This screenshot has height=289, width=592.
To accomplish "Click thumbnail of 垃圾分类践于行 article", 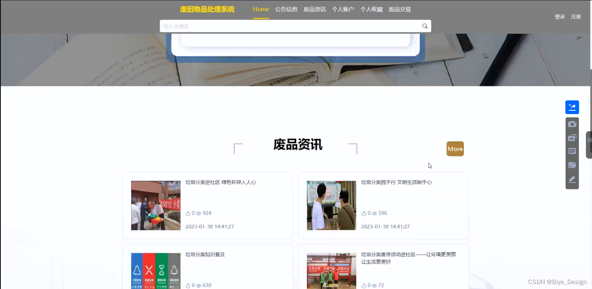I will click(x=332, y=205).
